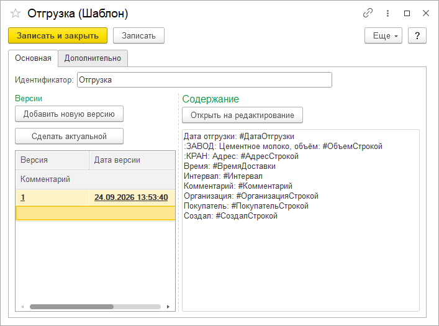Click the line ':КРАН: Адрес: #АдресСтрокой'
Image resolution: width=439 pixels, height=326 pixels.
(x=241, y=156)
